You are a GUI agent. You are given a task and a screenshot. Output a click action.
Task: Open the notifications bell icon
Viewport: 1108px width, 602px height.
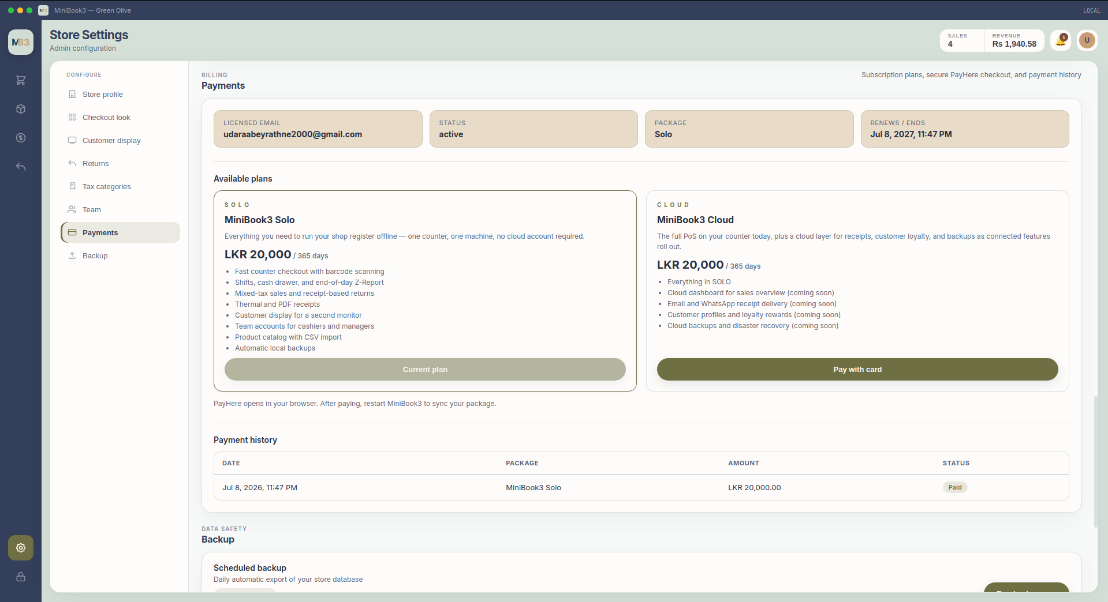pyautogui.click(x=1061, y=40)
